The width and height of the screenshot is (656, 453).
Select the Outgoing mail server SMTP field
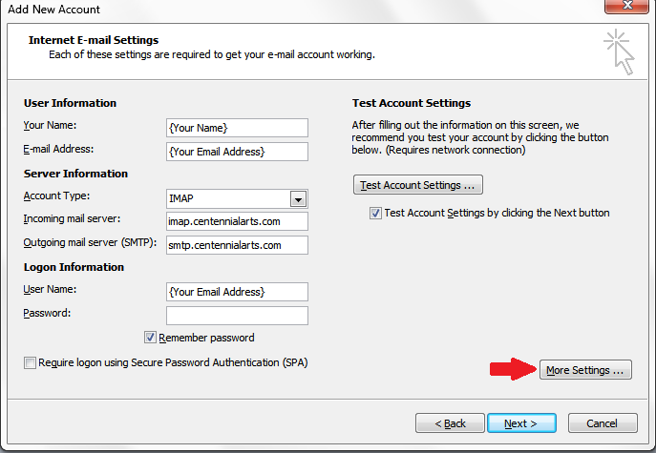coord(237,245)
